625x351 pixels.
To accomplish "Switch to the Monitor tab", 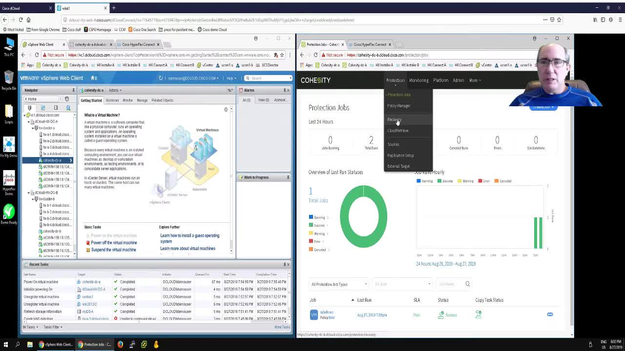I will 128,100.
